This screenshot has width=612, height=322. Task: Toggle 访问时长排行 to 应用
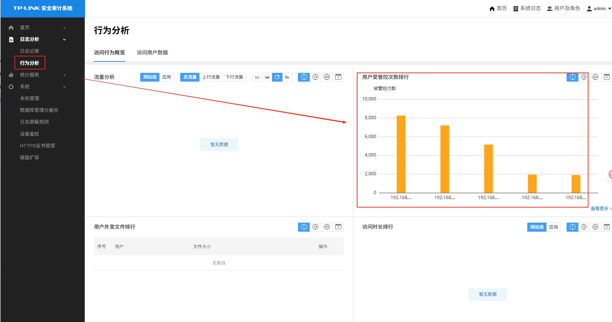[x=553, y=227]
